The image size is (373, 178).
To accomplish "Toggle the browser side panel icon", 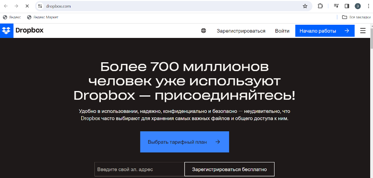I will [347, 6].
